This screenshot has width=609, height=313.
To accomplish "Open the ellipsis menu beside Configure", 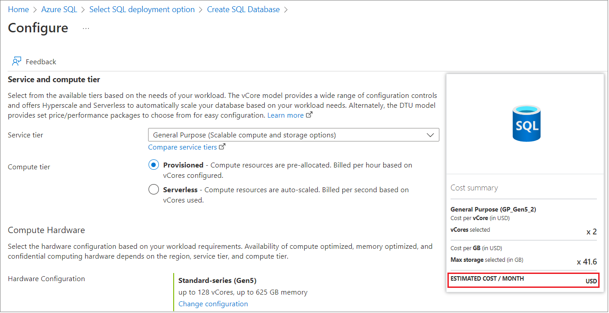I will pyautogui.click(x=86, y=28).
